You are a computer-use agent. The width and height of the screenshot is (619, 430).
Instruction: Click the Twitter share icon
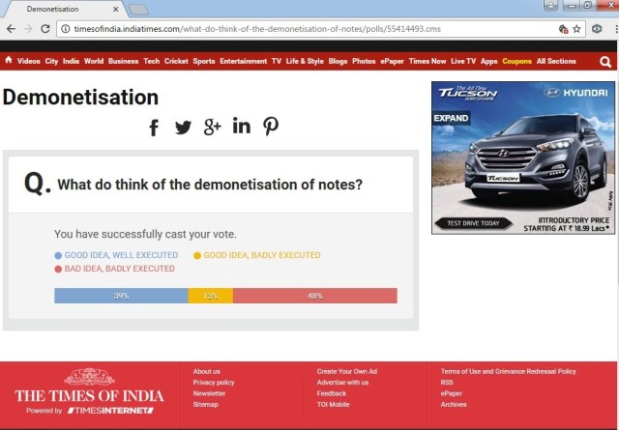tap(183, 128)
